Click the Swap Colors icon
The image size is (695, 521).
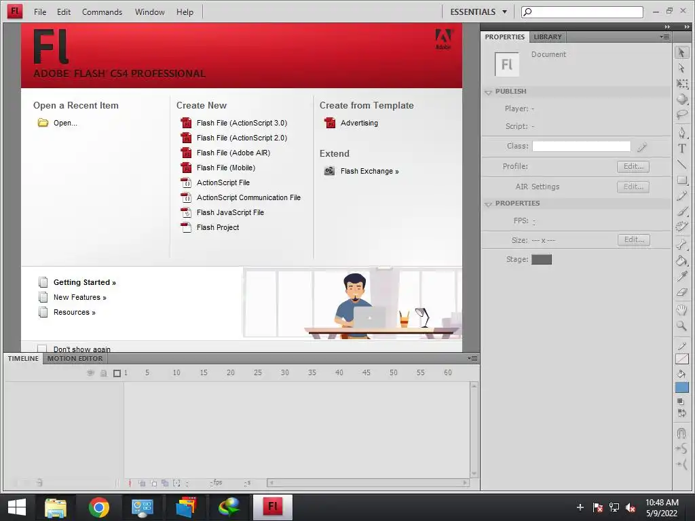(681, 413)
